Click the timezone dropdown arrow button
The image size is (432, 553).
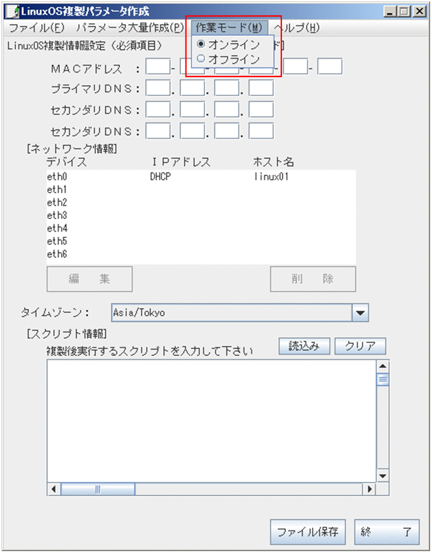360,312
